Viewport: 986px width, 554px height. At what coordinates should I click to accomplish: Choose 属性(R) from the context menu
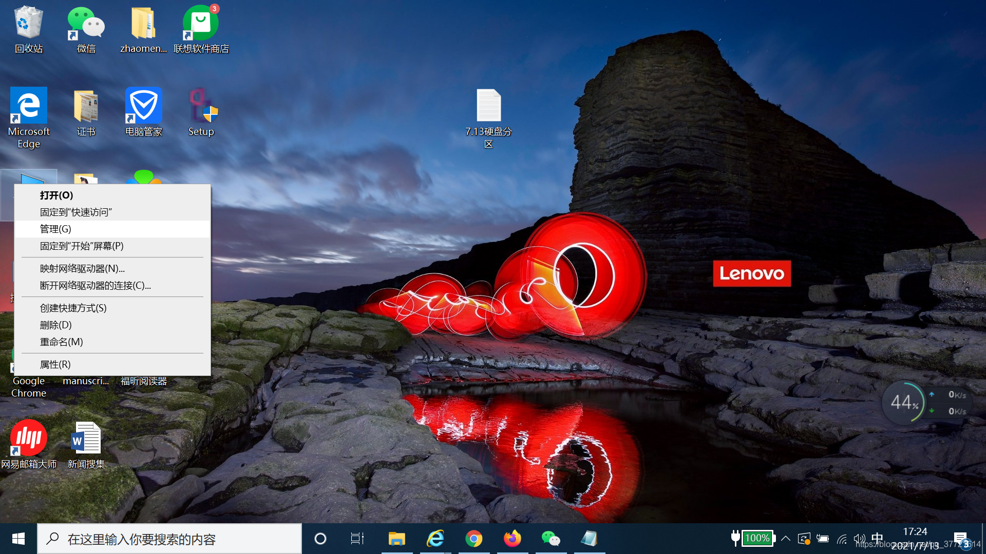pos(55,364)
